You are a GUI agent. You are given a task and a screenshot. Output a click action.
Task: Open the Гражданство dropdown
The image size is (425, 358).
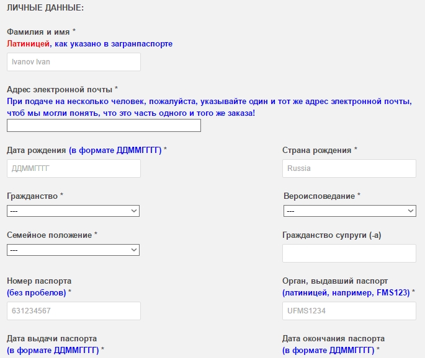73,211
